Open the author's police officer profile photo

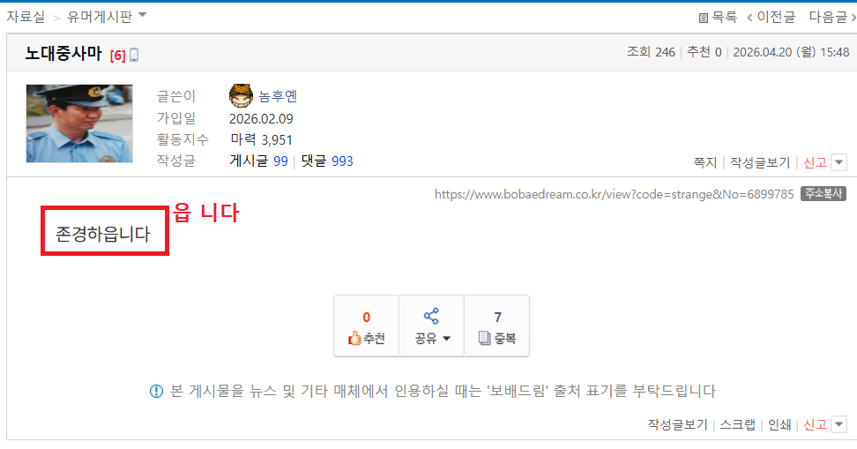79,123
